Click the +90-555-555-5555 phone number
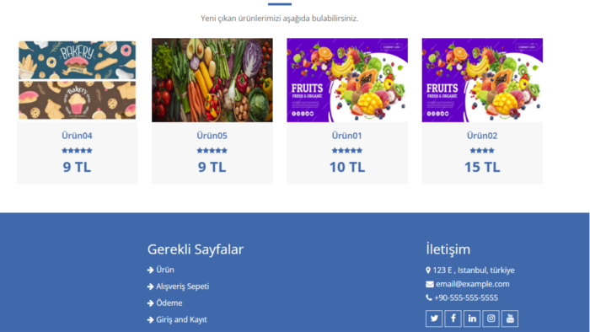The image size is (590, 332). 466,297
